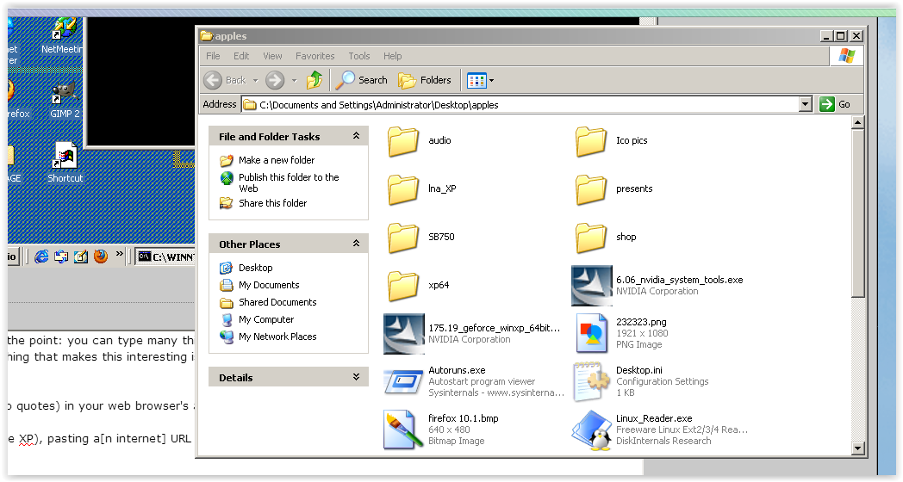Click the Forward arrow button

[275, 80]
